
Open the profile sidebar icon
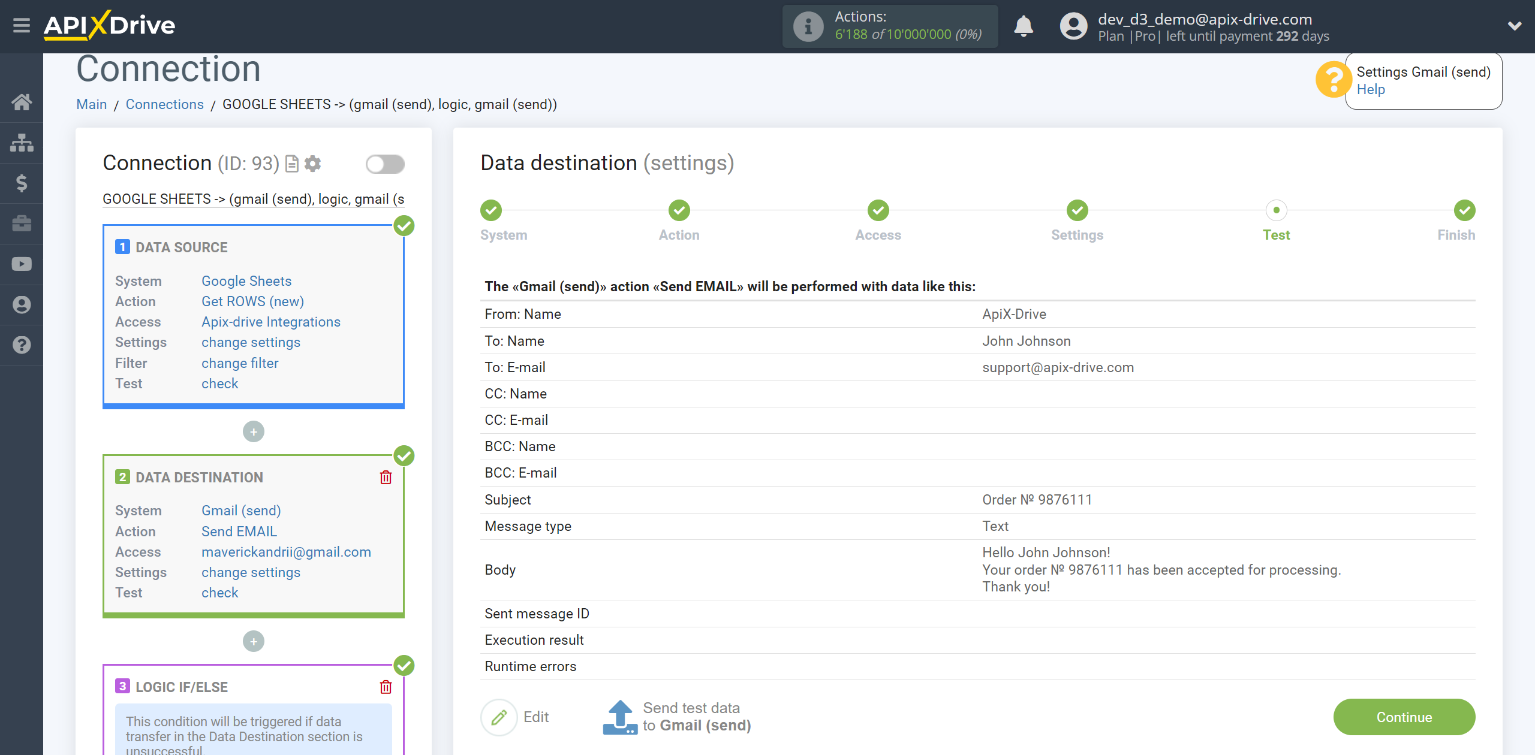(x=22, y=305)
